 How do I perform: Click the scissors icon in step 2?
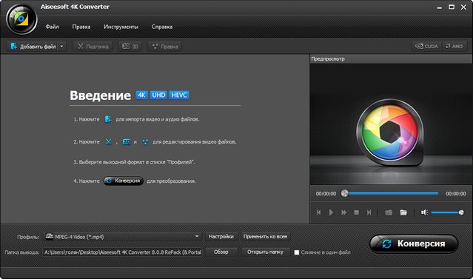click(x=109, y=142)
